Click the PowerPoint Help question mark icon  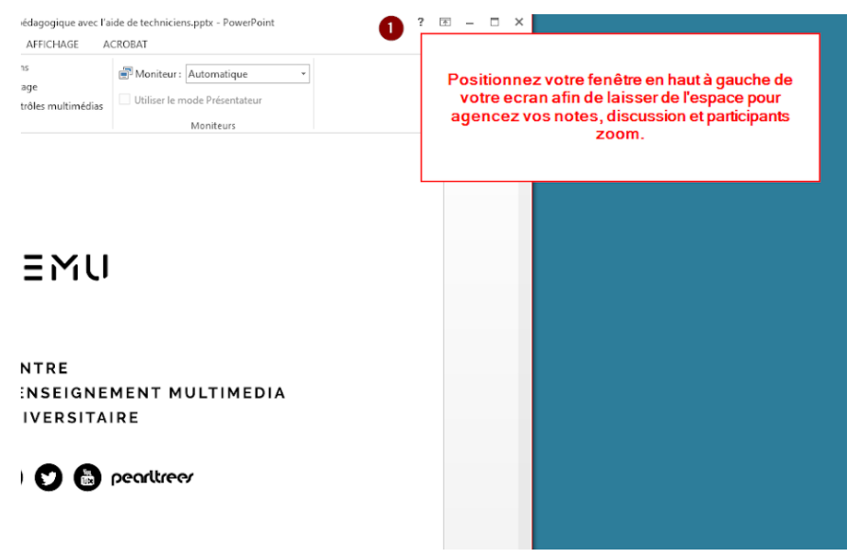click(x=420, y=22)
